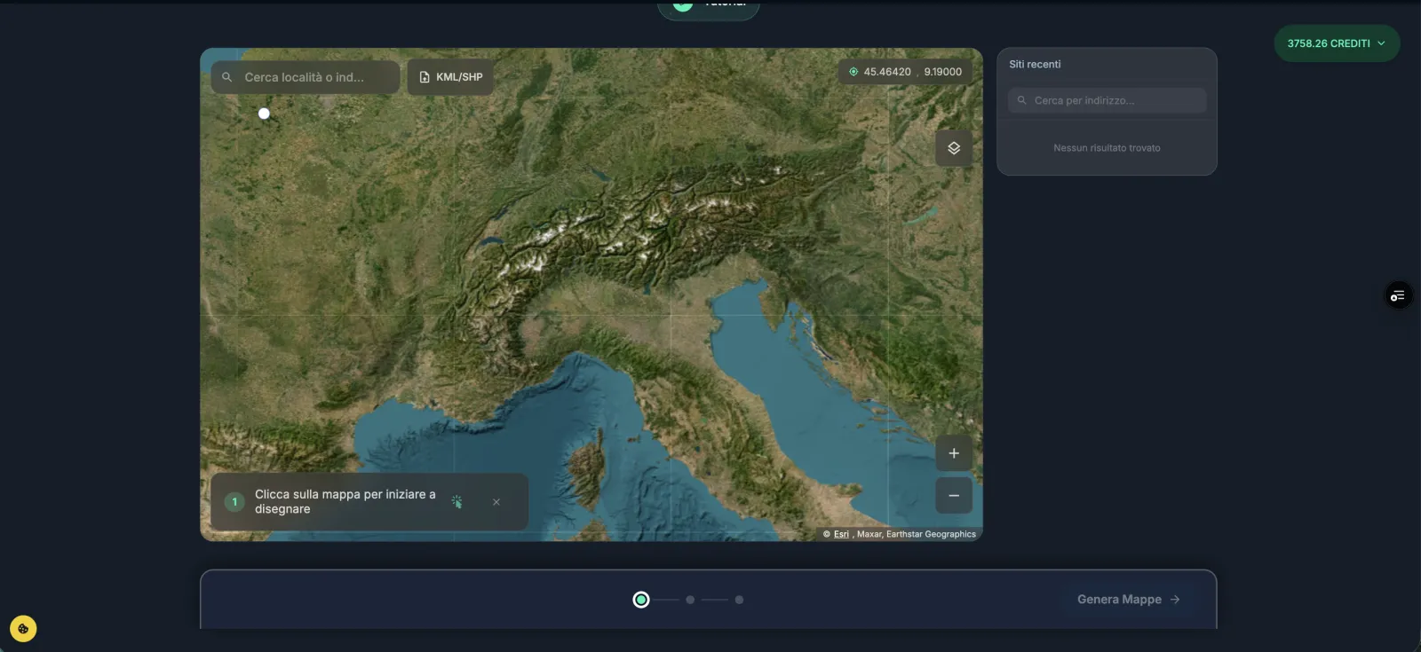This screenshot has width=1421, height=652.
Task: Click the Tutorial pill at the top
Action: click(709, 7)
